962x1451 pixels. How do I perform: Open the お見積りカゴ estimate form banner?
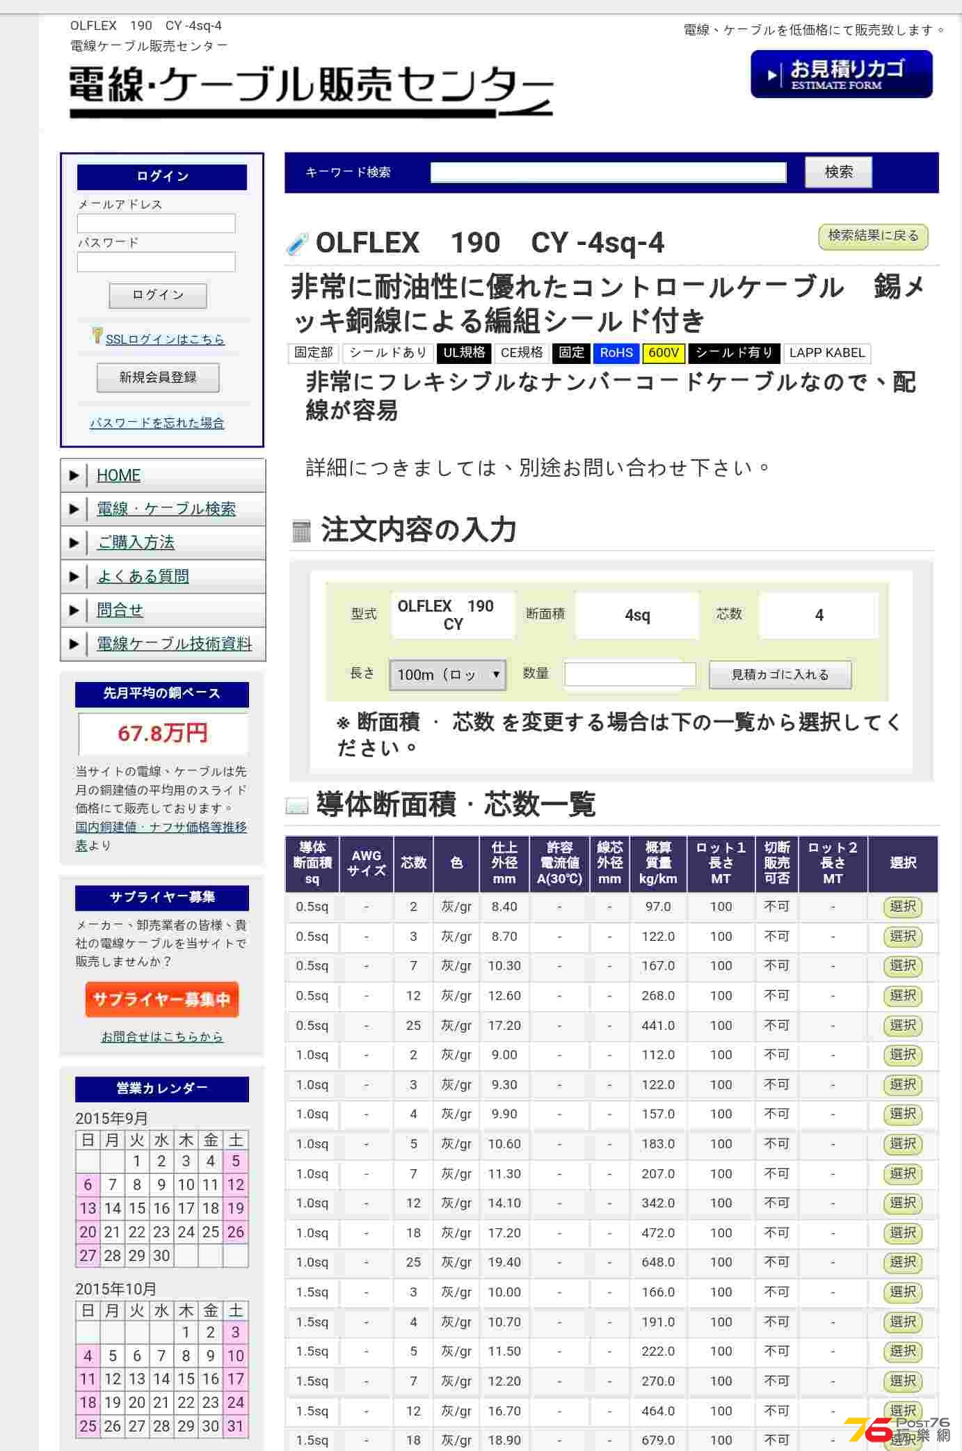841,74
